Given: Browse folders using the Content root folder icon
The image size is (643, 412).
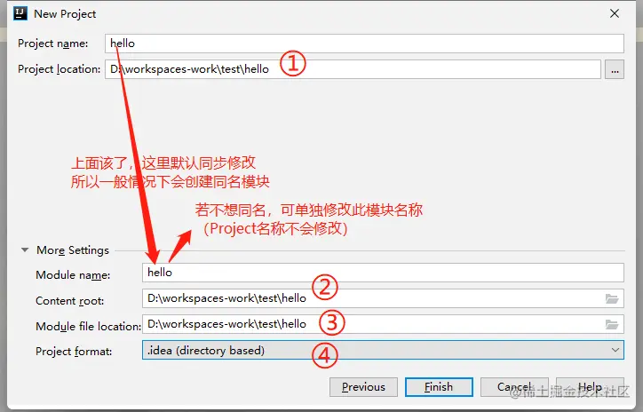Looking at the screenshot, I should tap(612, 299).
